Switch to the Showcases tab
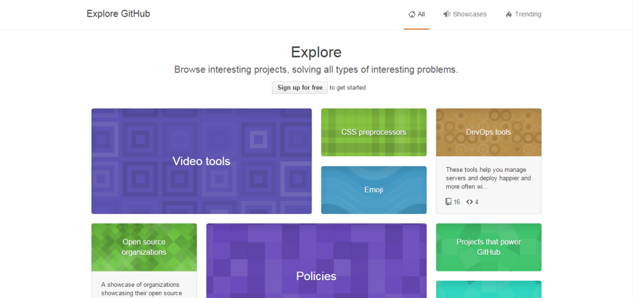This screenshot has height=298, width=633. tap(469, 14)
